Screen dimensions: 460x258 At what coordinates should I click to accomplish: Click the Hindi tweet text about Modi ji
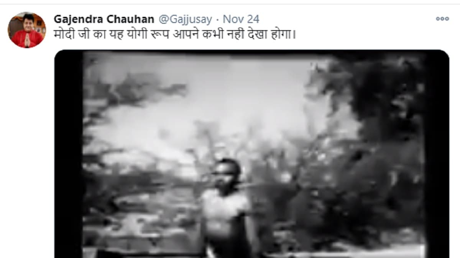(x=175, y=35)
